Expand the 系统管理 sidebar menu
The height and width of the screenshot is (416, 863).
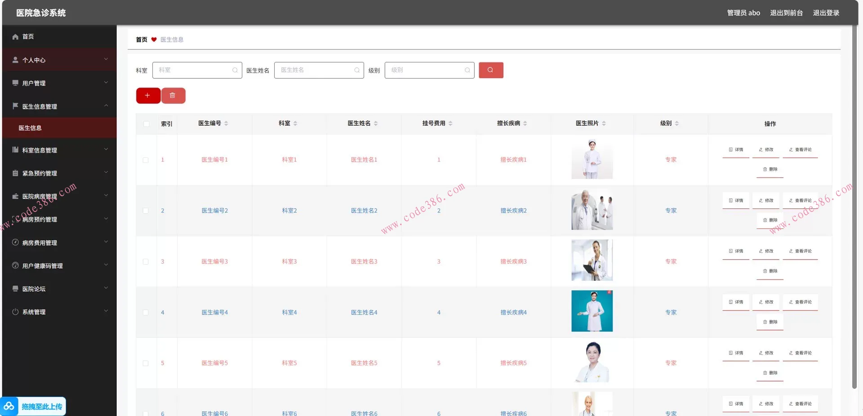click(x=59, y=312)
